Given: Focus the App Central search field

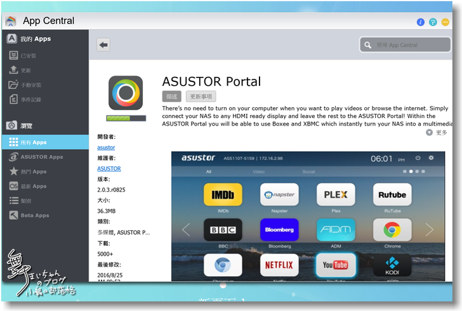Looking at the screenshot, I should 405,45.
